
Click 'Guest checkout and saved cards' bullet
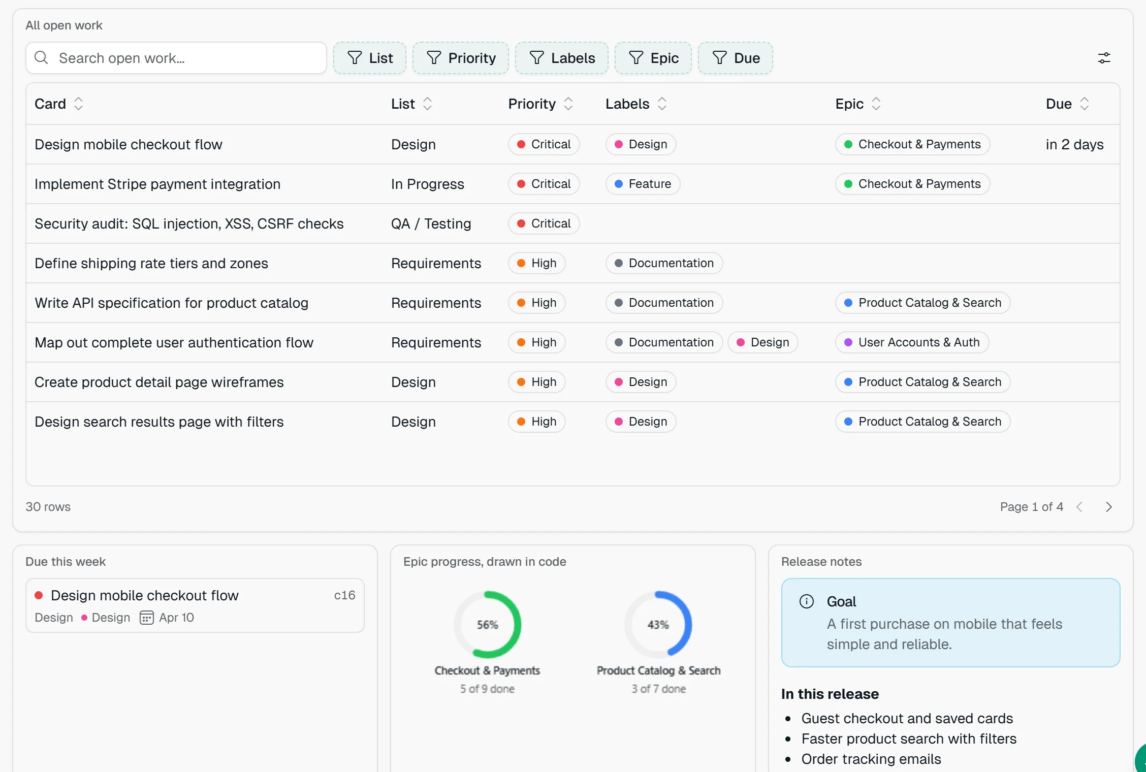[907, 718]
